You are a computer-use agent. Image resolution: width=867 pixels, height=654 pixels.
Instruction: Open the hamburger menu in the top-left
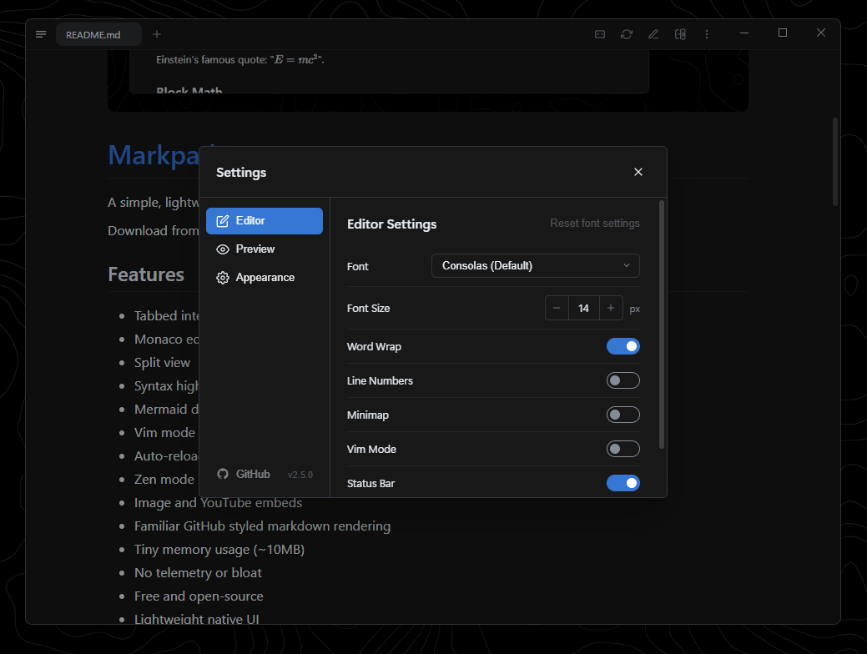40,34
